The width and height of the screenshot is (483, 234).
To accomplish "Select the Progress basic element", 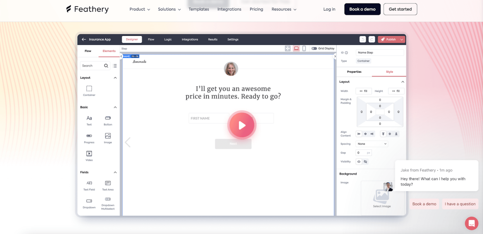I will (x=89, y=138).
